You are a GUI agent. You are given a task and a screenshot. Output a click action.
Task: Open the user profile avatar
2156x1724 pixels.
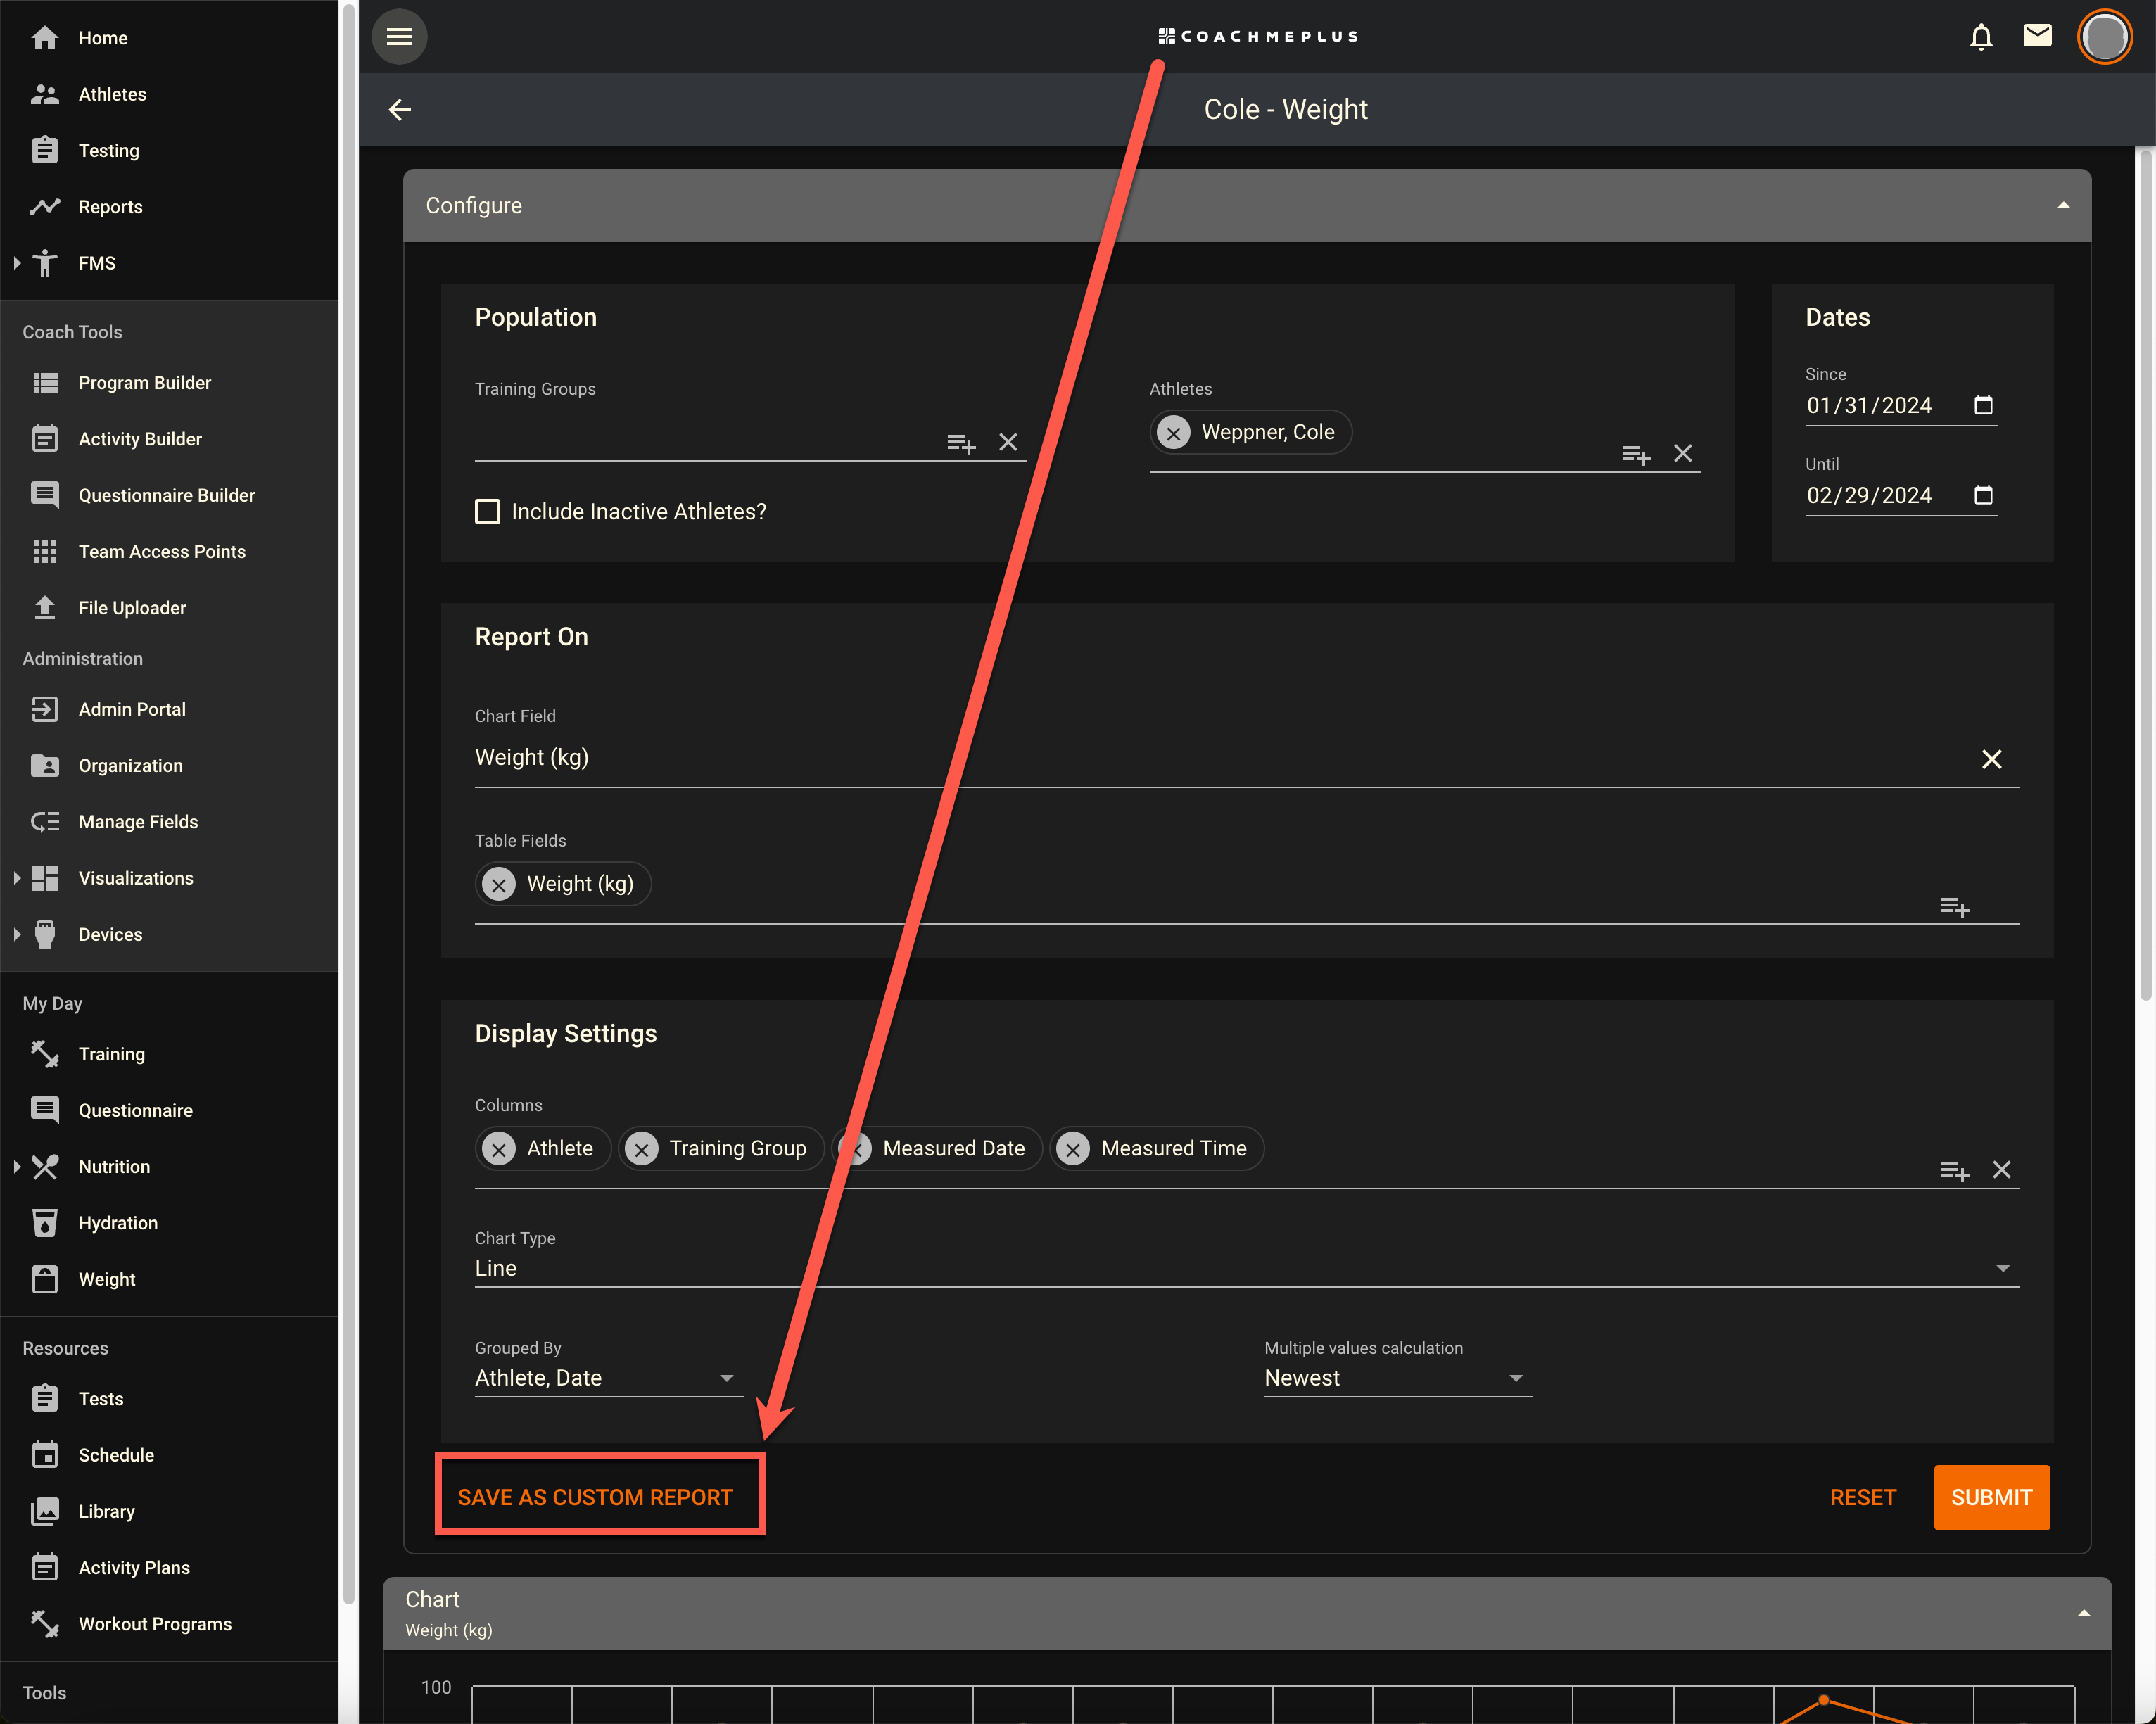click(x=2105, y=37)
